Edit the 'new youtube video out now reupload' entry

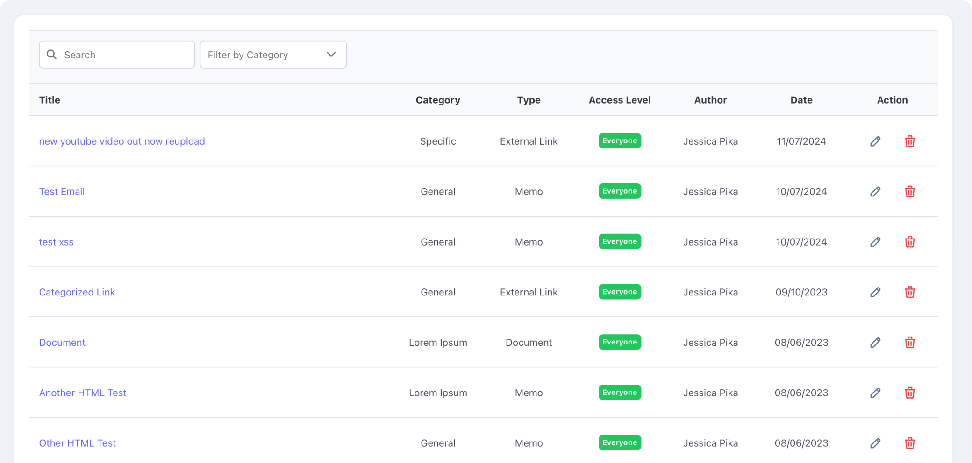[875, 141]
